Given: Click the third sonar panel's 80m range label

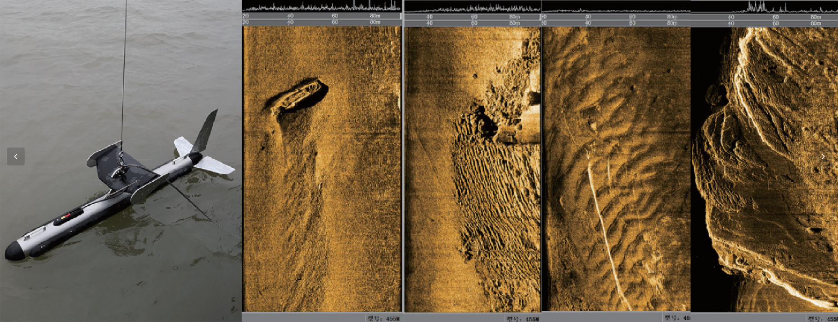Looking at the screenshot, I should (x=672, y=17).
